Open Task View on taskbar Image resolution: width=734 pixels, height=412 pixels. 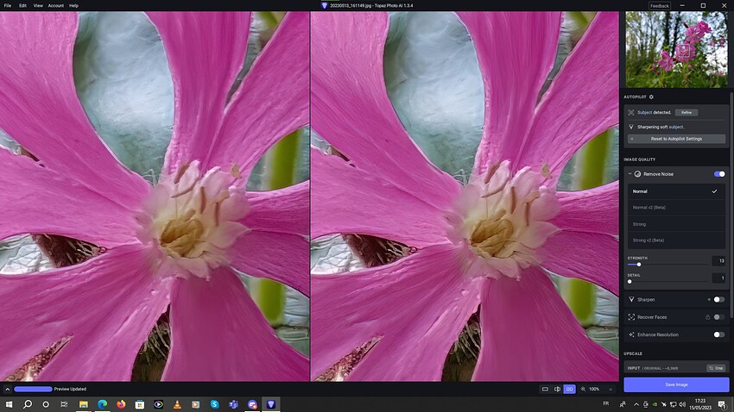64,404
